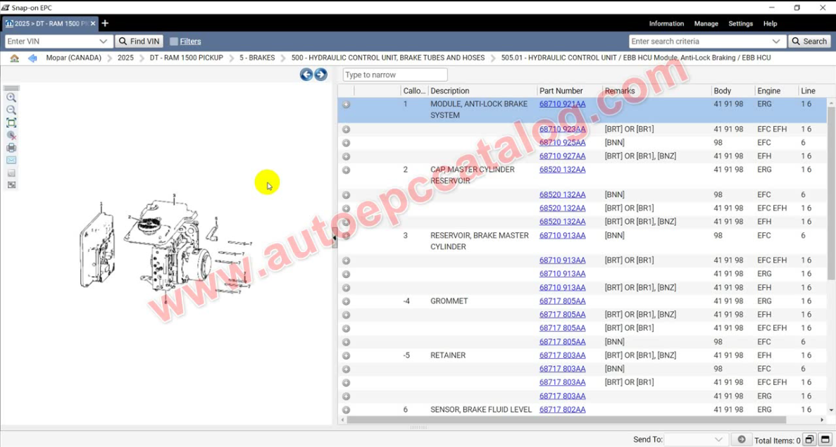Screen dimensions: 836x447
Task: Go to the next illustration arrow
Action: (x=320, y=75)
